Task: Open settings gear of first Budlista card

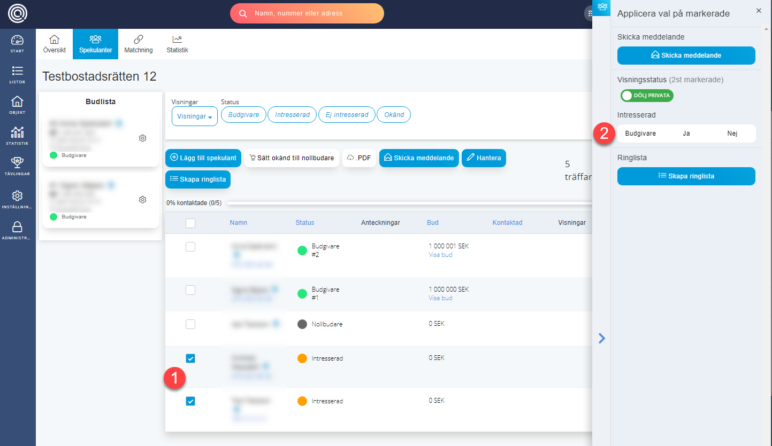Action: coord(142,138)
